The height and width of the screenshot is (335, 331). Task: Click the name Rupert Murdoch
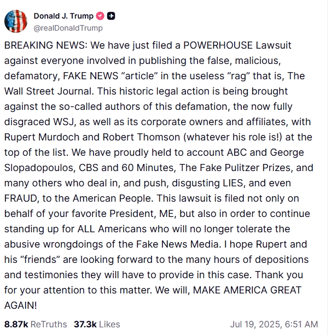42,137
